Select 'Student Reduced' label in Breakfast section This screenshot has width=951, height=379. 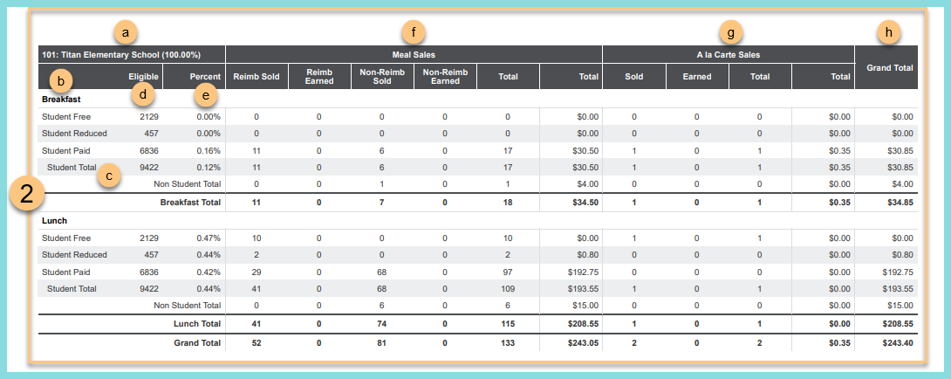(x=74, y=133)
